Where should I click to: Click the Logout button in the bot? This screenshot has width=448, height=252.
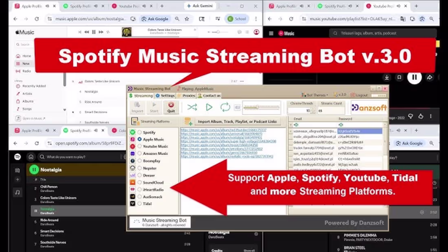[359, 95]
